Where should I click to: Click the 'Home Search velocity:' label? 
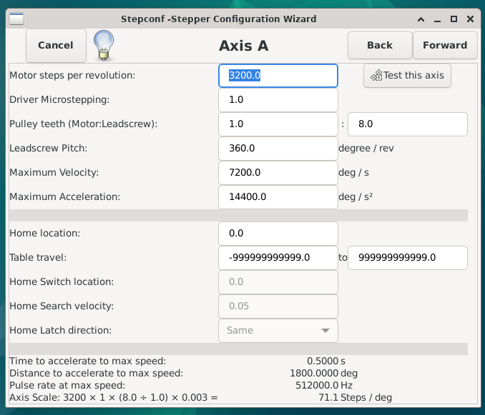pos(62,306)
